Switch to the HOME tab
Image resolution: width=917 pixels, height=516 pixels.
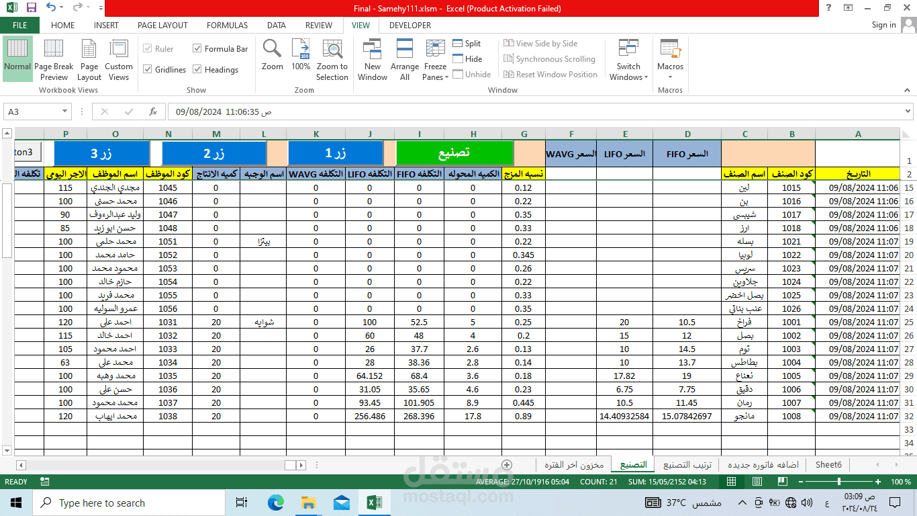[63, 26]
